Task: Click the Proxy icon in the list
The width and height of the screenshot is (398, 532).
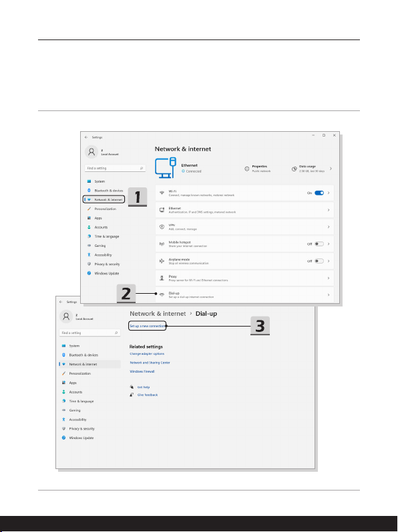Action: point(162,278)
